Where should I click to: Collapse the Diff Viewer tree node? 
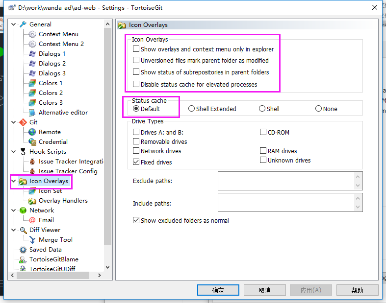pos(14,230)
